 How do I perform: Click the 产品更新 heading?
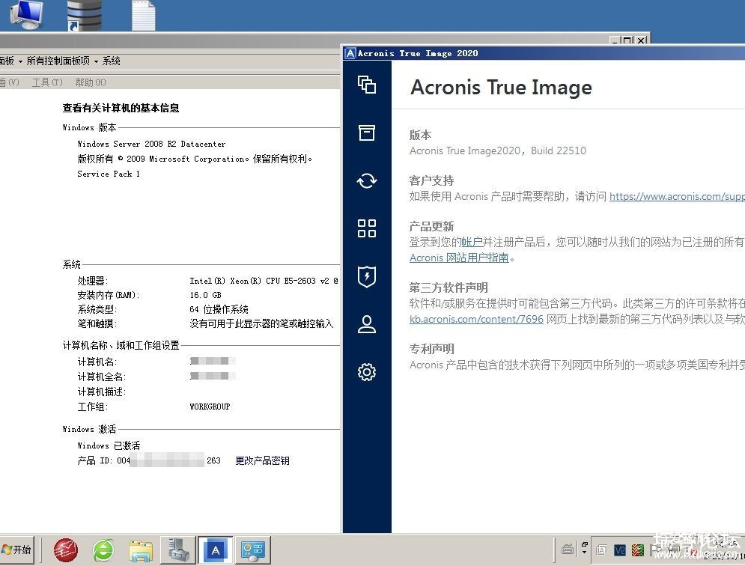coord(431,226)
